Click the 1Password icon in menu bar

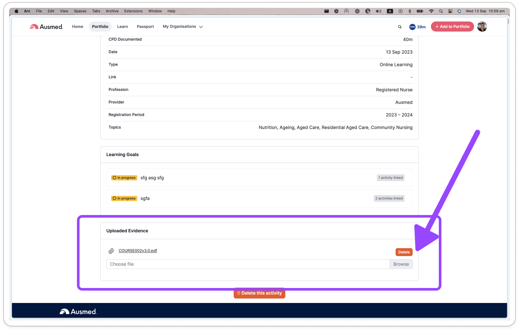[x=357, y=11]
